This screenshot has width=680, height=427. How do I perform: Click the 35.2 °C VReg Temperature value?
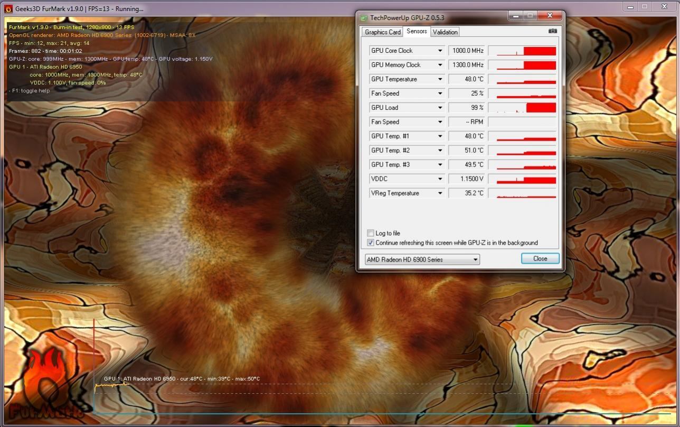[x=467, y=193]
